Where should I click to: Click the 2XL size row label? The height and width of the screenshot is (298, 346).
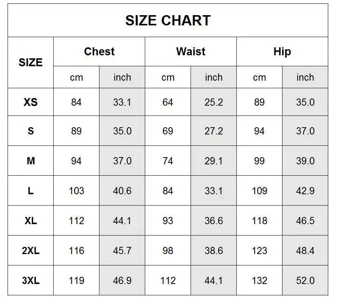pyautogui.click(x=31, y=251)
